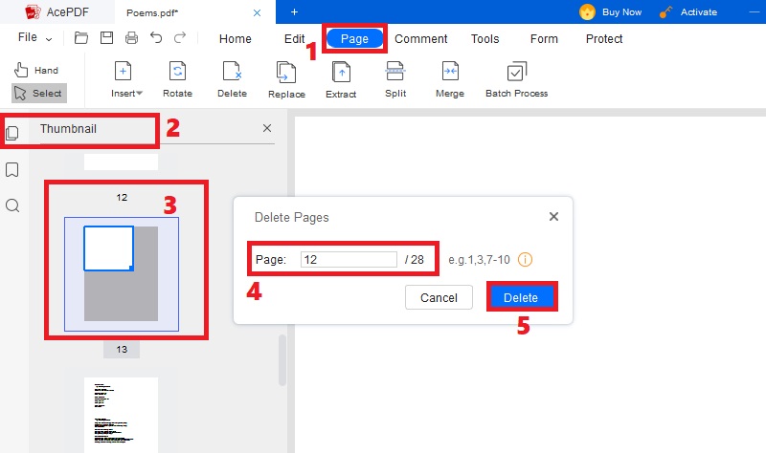Screen dimensions: 766x453
Task: Click the 'e.g.1,3,7-10' hint text
Action: point(479,259)
